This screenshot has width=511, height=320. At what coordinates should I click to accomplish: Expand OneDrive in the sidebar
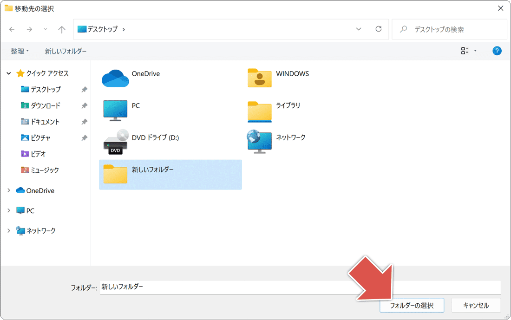click(8, 190)
